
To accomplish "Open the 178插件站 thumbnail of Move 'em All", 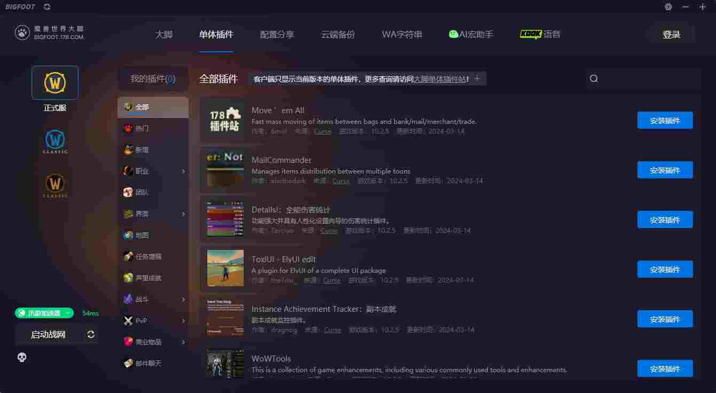I will [x=225, y=120].
